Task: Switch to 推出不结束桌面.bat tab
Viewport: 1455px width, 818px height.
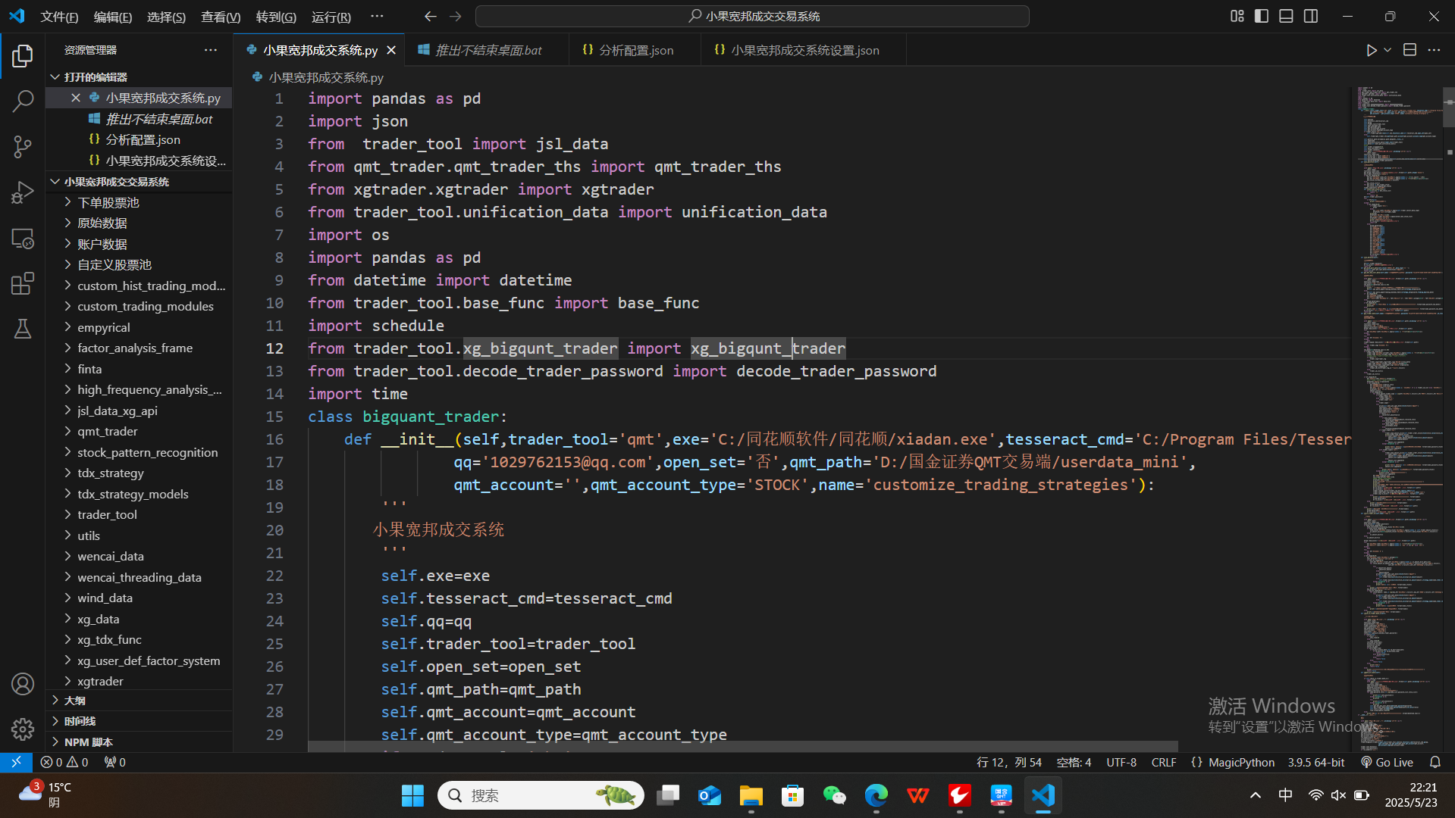Action: click(x=487, y=50)
